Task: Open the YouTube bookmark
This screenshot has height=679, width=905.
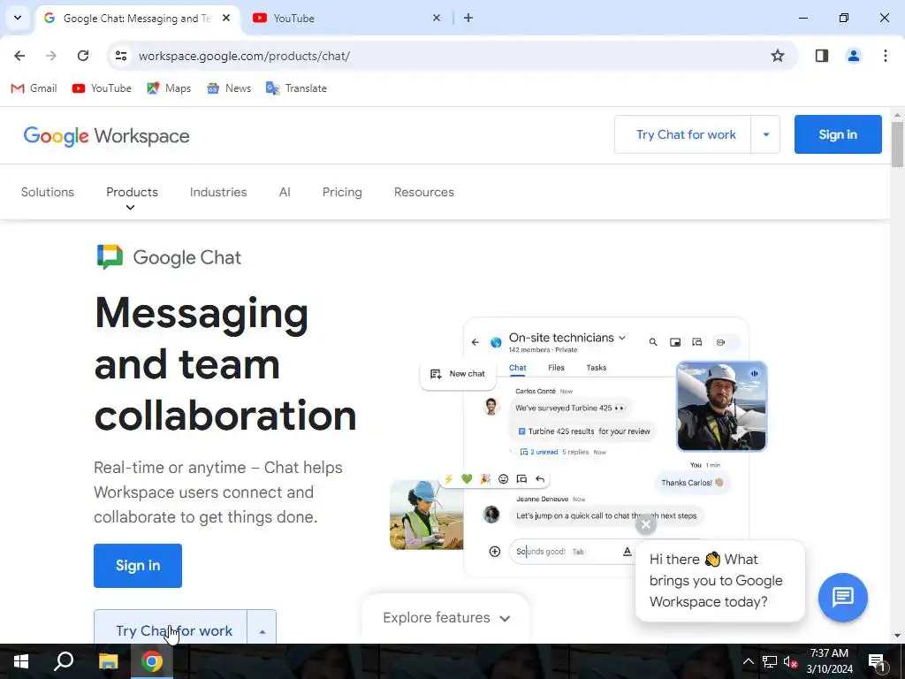Action: [102, 88]
